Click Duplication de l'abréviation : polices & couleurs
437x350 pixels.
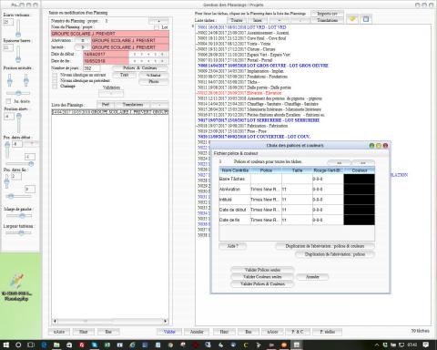point(325,246)
